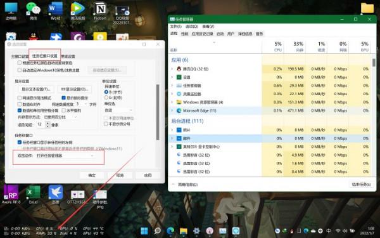Open the 选项(O) menu in Task Manager
The width and height of the screenshot is (380, 238).
tap(192, 26)
